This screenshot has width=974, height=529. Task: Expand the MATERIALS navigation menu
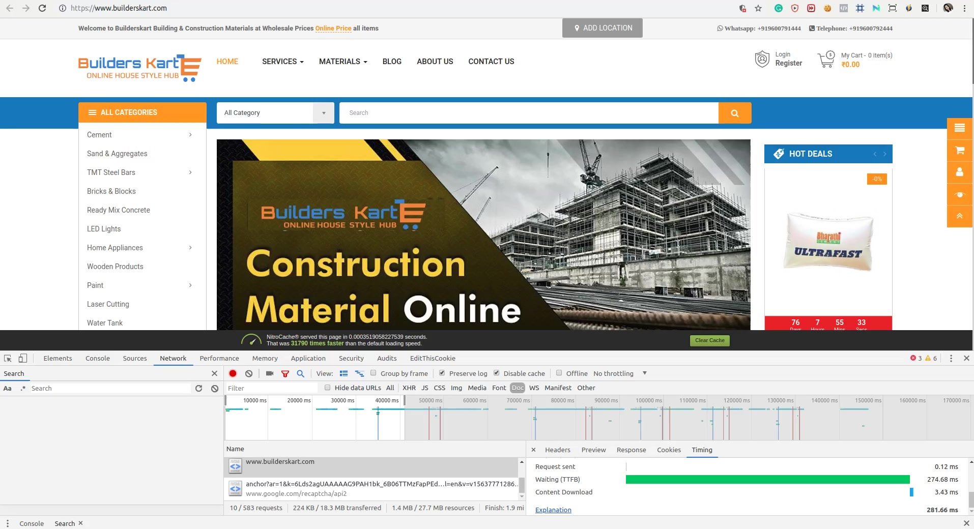point(342,62)
